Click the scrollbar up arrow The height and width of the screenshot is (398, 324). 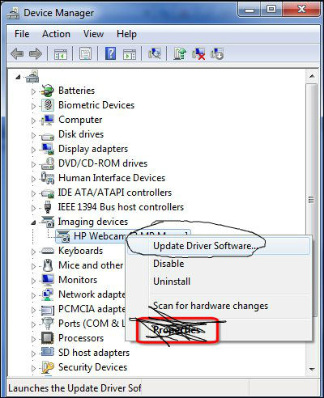312,76
